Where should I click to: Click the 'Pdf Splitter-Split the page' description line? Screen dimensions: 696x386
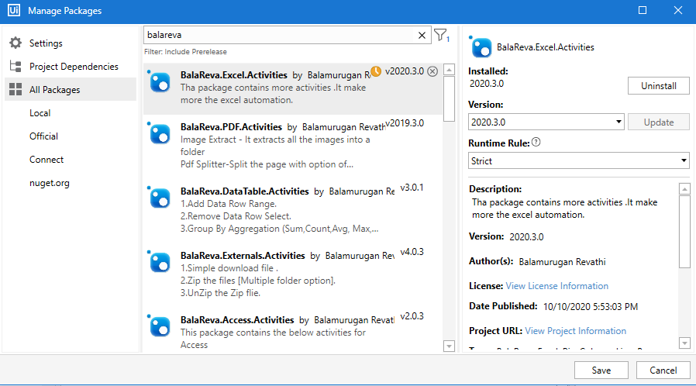pos(267,164)
